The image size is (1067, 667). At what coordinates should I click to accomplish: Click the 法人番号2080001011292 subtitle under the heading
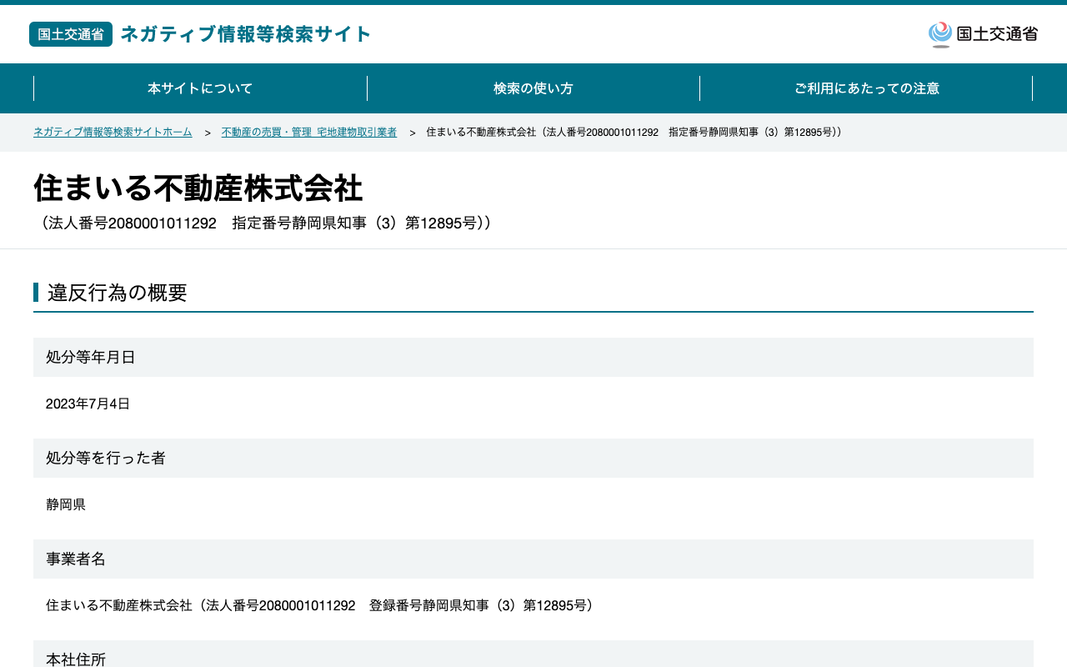coord(265,223)
